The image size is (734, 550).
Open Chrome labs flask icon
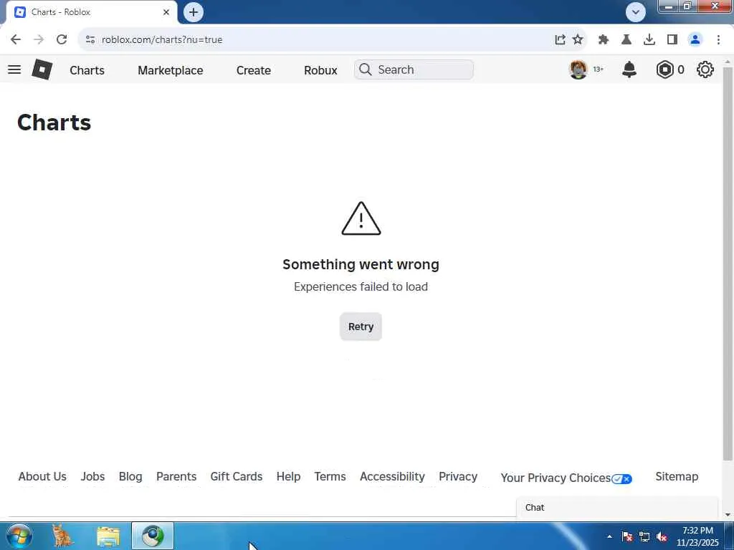[626, 39]
